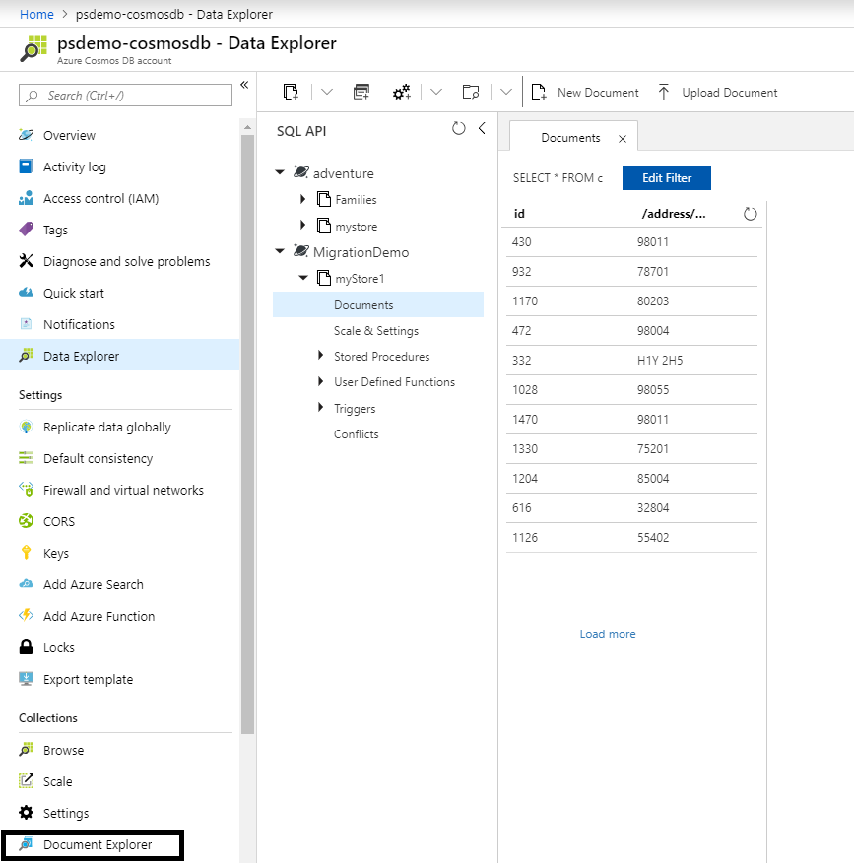Click the Overview icon in sidebar
This screenshot has width=854, height=863.
tap(26, 135)
